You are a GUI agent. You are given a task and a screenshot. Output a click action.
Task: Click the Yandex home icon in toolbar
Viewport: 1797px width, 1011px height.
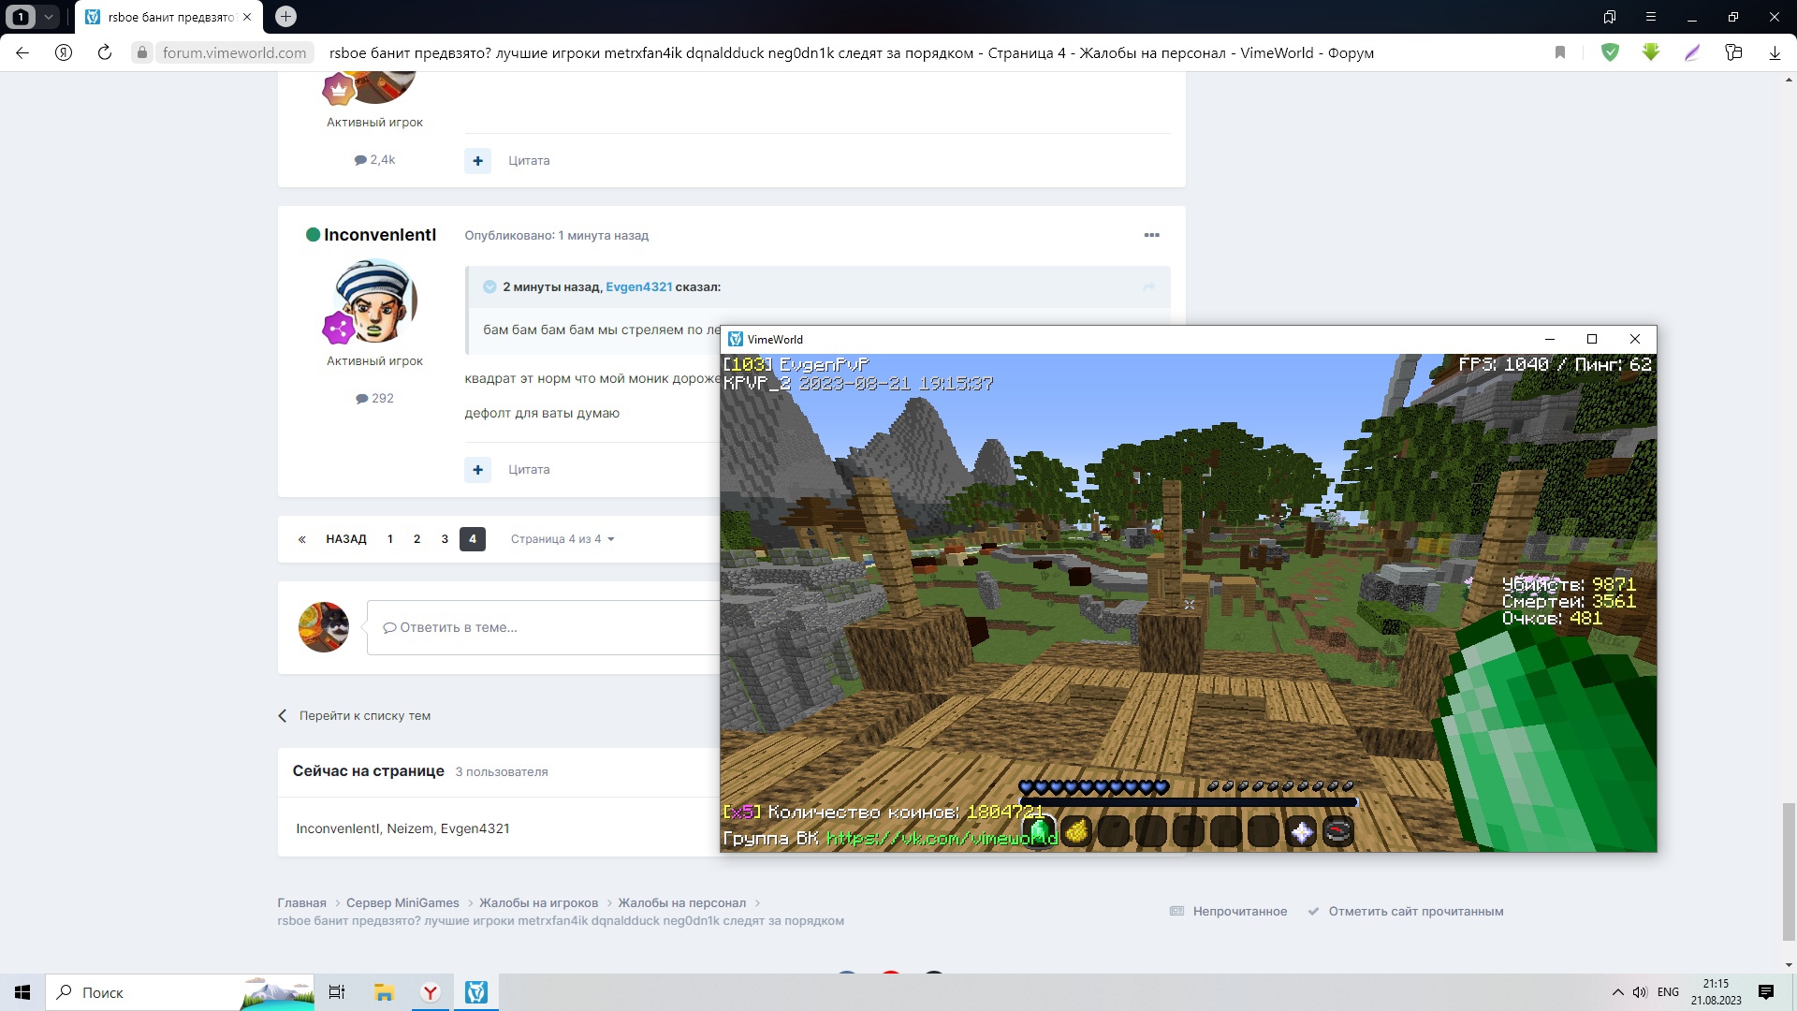[x=64, y=52]
